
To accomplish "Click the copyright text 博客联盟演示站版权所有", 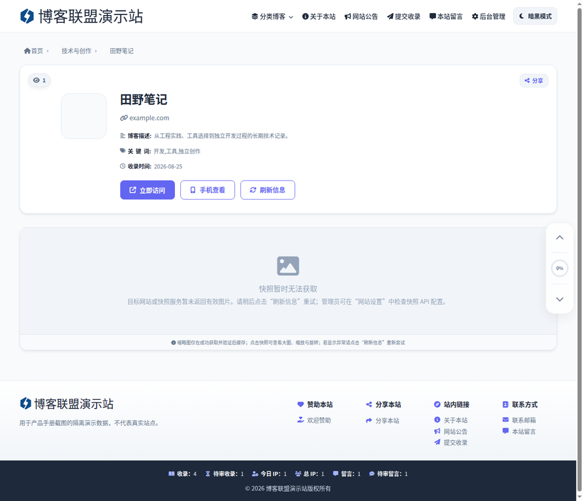I will 298,489.
